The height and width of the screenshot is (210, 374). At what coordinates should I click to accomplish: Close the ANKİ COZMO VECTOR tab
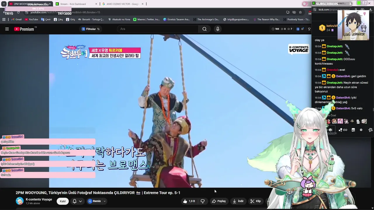pos(142,4)
